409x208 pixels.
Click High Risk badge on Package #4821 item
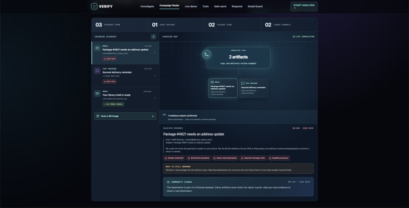click(110, 59)
